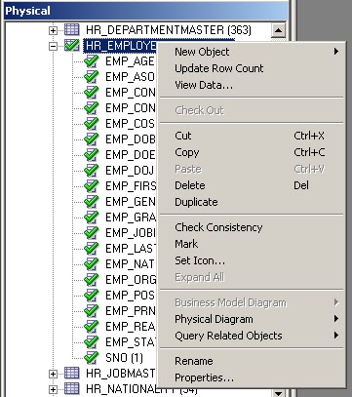Click the EMP_REA column check icon

(92, 327)
